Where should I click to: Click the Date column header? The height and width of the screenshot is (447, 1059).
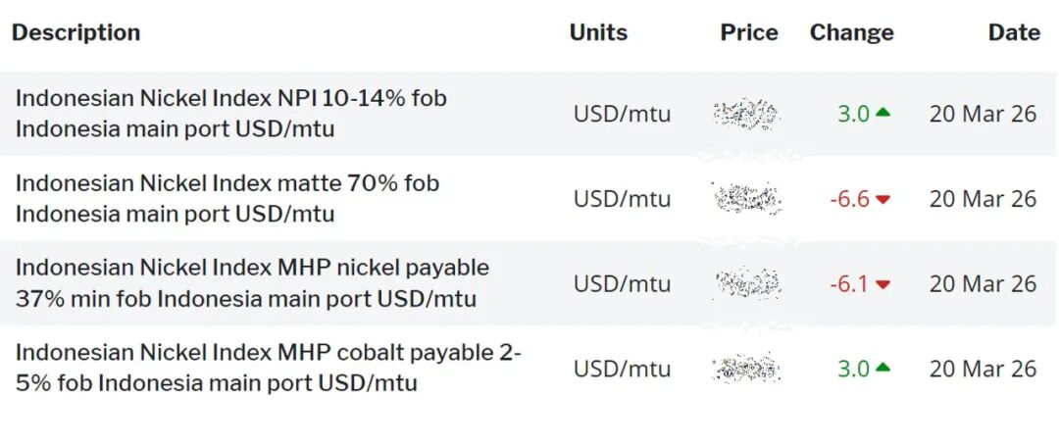(1014, 32)
